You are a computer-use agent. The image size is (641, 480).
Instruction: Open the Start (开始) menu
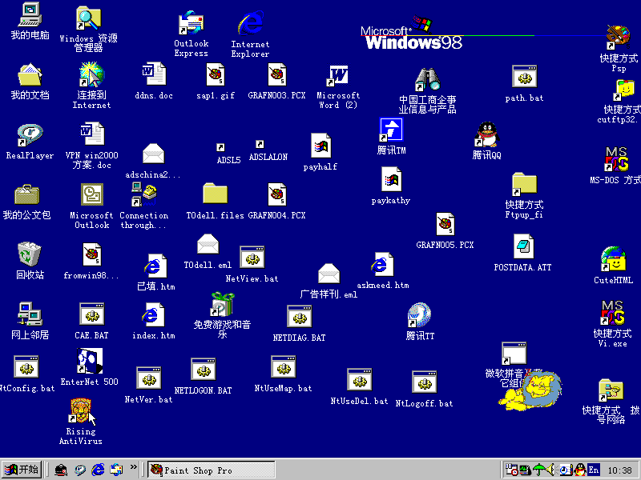tap(22, 470)
